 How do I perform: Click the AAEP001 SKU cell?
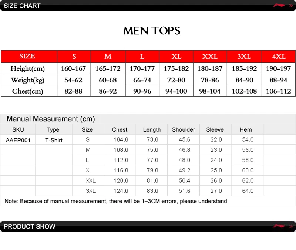click(18, 141)
